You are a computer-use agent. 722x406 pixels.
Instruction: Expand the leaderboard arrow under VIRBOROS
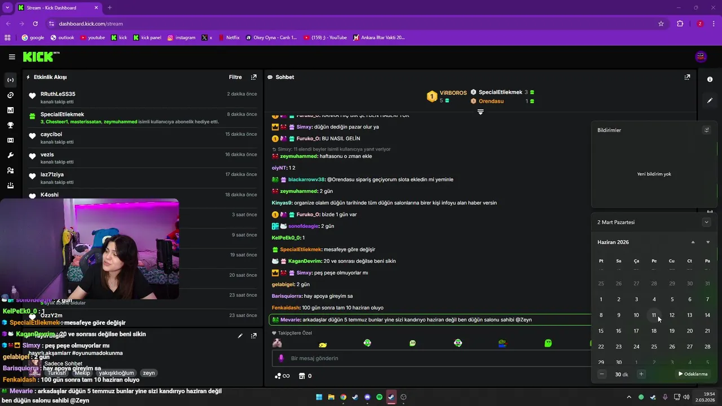481,112
